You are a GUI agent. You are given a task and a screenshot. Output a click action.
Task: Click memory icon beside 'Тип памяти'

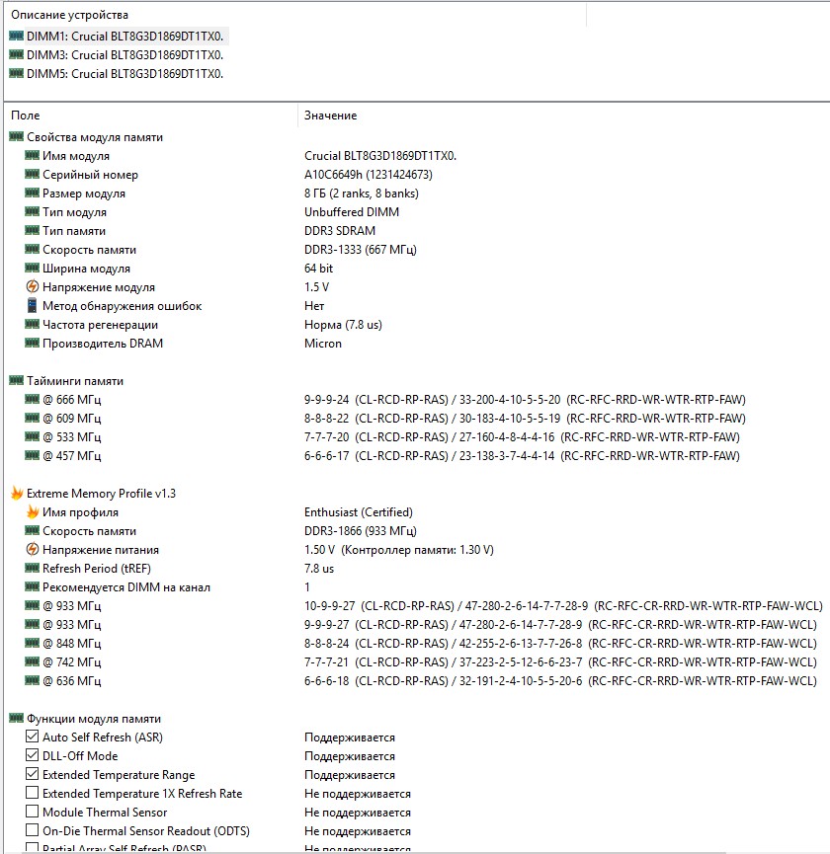(33, 230)
